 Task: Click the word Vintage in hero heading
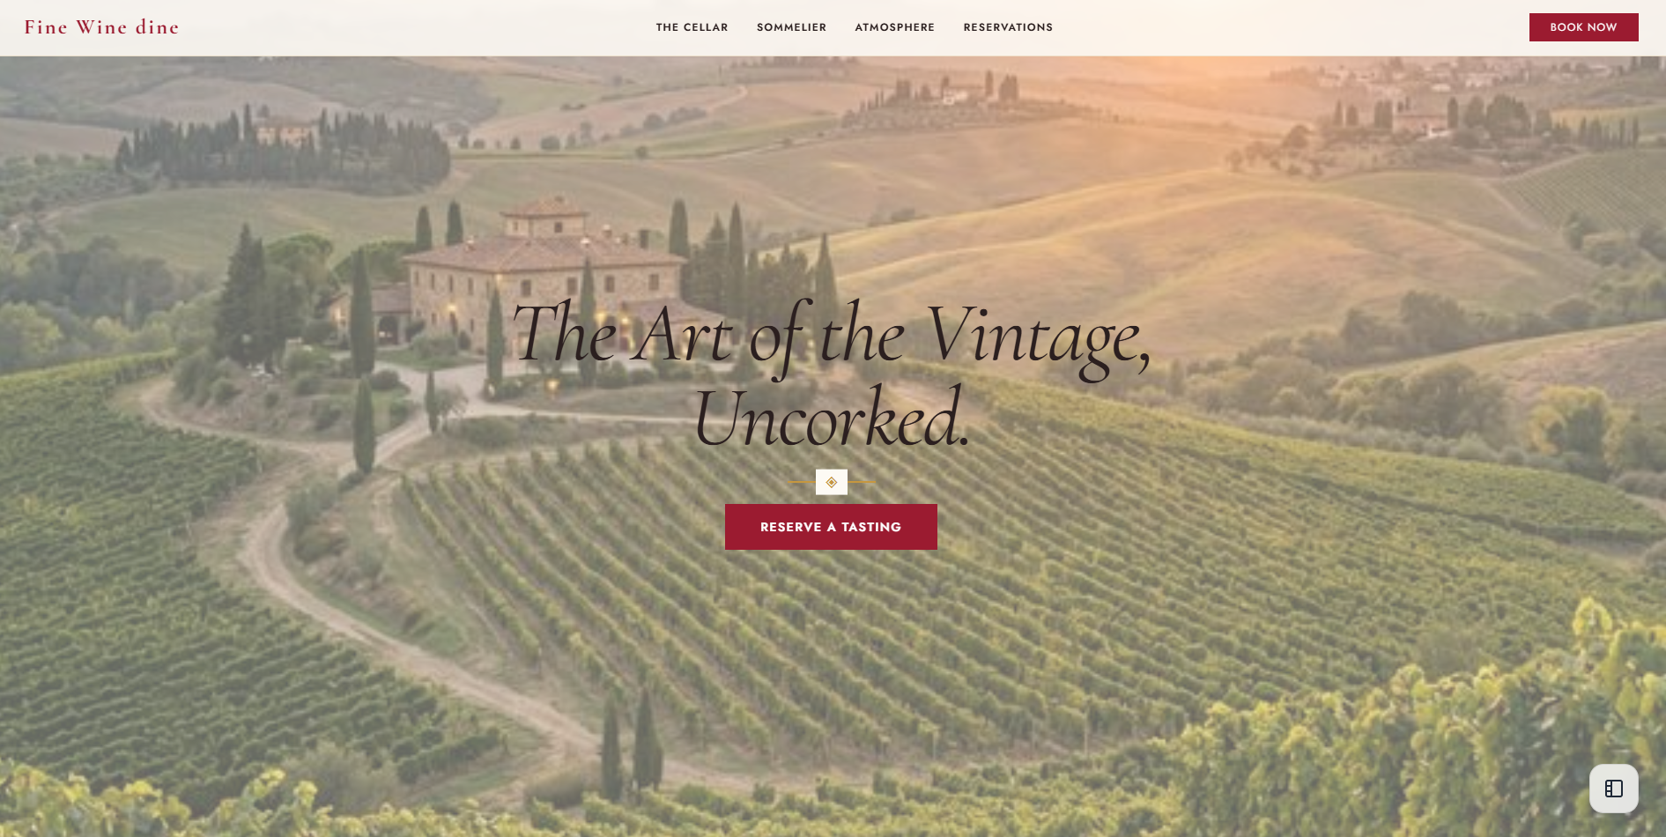[x=1037, y=337]
